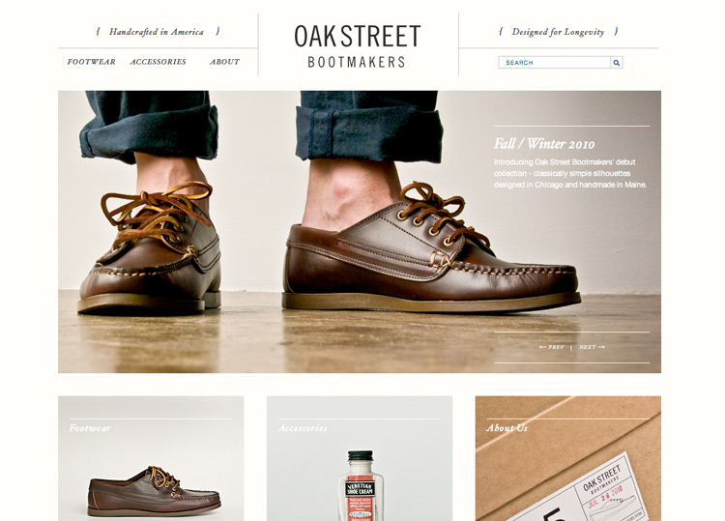
Task: Click the hero boat shoes banner image
Action: pyautogui.click(x=360, y=232)
